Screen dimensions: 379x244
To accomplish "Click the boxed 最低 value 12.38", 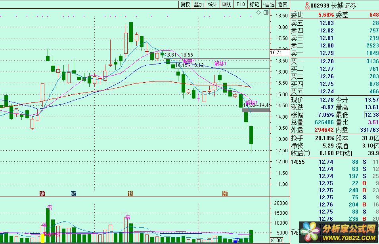I will (371, 115).
